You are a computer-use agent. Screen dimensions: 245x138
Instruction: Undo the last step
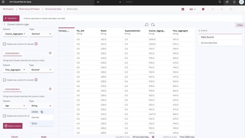click(x=147, y=25)
